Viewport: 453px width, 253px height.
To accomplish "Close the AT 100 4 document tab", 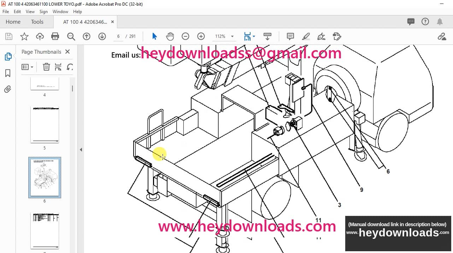I will point(113,22).
